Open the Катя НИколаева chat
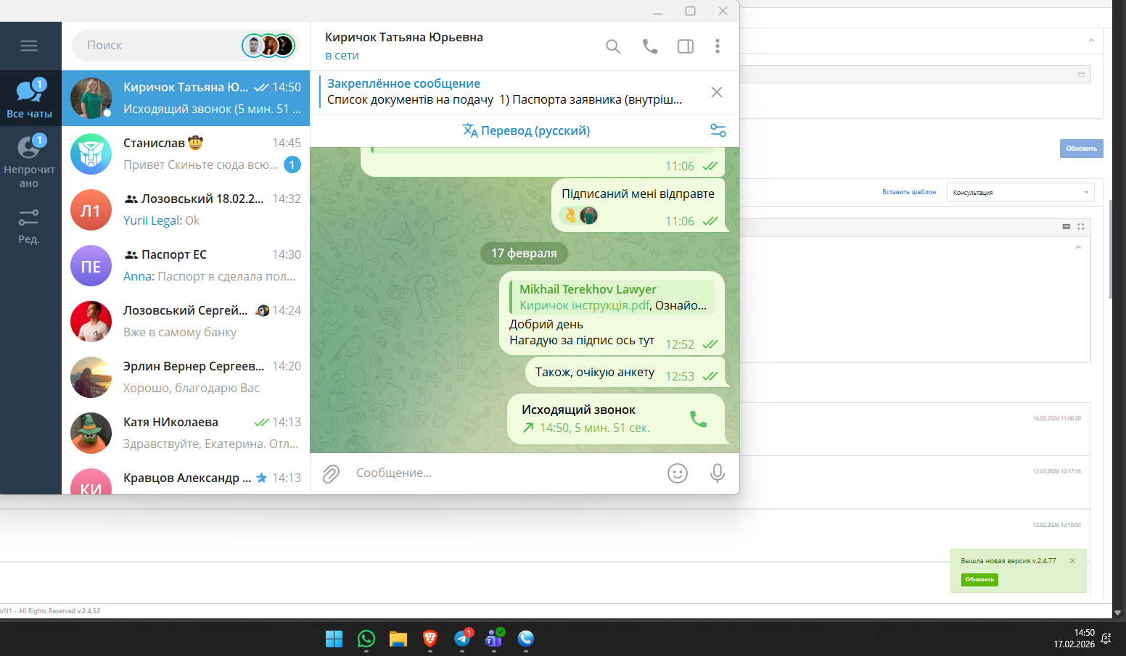This screenshot has height=656, width=1126. coord(186,433)
